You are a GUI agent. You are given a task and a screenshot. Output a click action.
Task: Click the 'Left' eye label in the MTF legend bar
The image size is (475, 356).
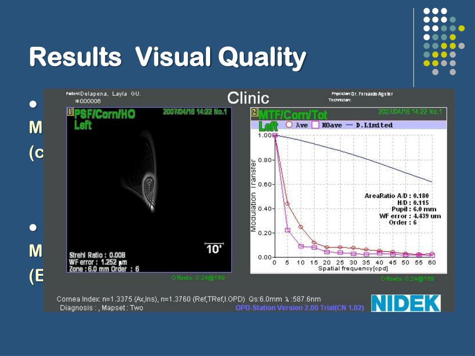[x=268, y=125]
